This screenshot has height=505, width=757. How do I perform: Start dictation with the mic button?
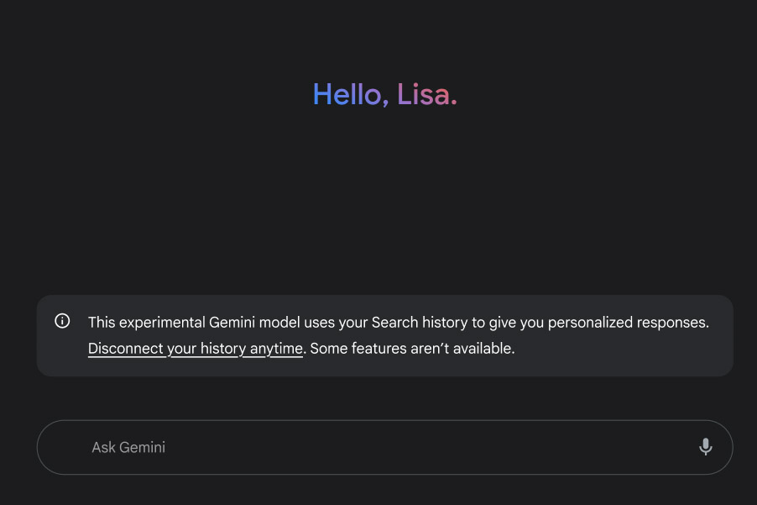pyautogui.click(x=705, y=447)
